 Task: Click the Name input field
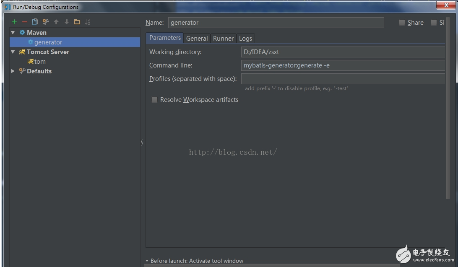pyautogui.click(x=276, y=23)
